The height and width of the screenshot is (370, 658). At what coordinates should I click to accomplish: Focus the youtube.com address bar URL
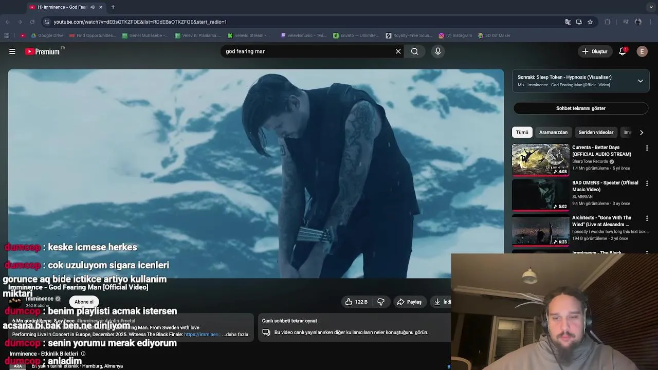pos(140,22)
